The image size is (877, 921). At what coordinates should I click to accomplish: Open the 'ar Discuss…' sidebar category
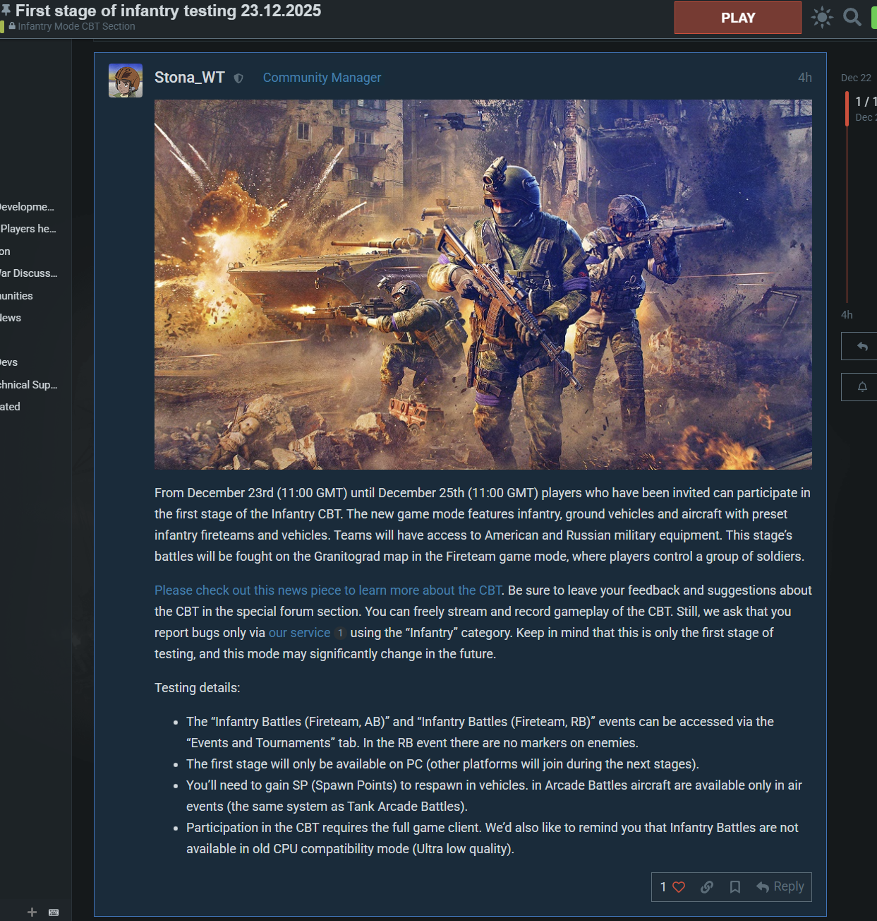pos(29,273)
